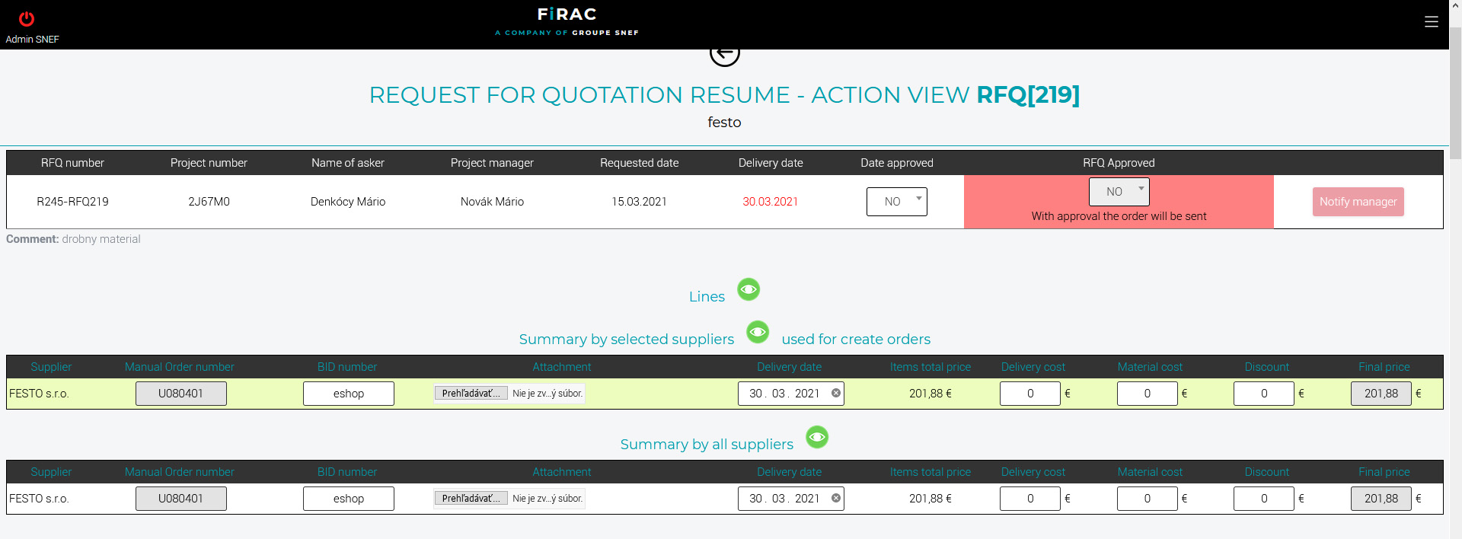1462x539 pixels.
Task: Click Delivery cost field in selected suppliers row
Action: point(1029,394)
